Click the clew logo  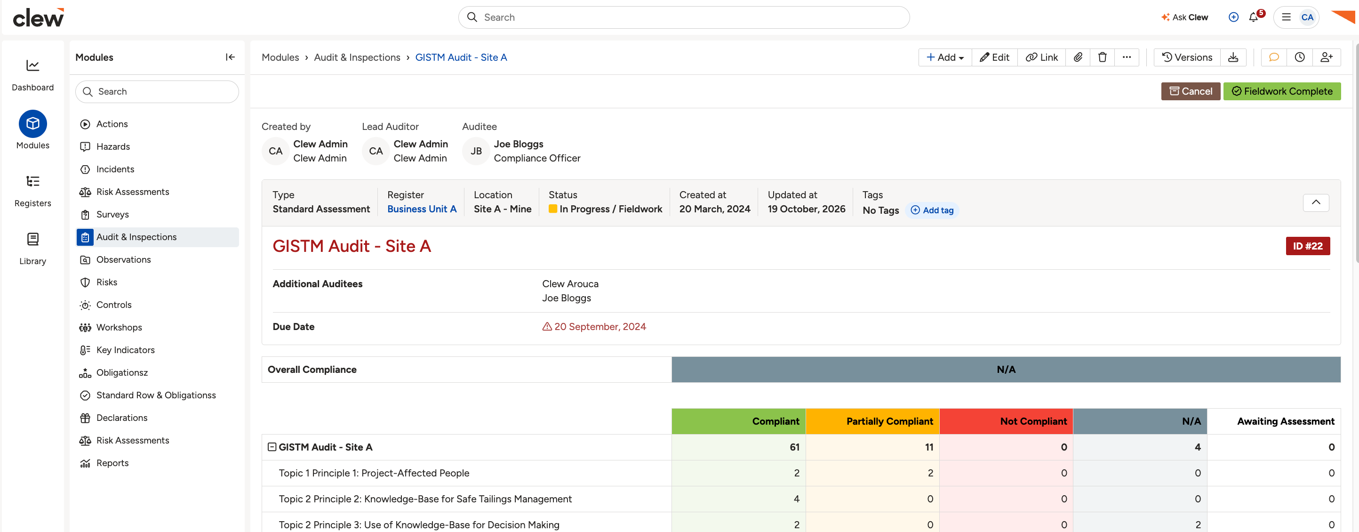(39, 17)
